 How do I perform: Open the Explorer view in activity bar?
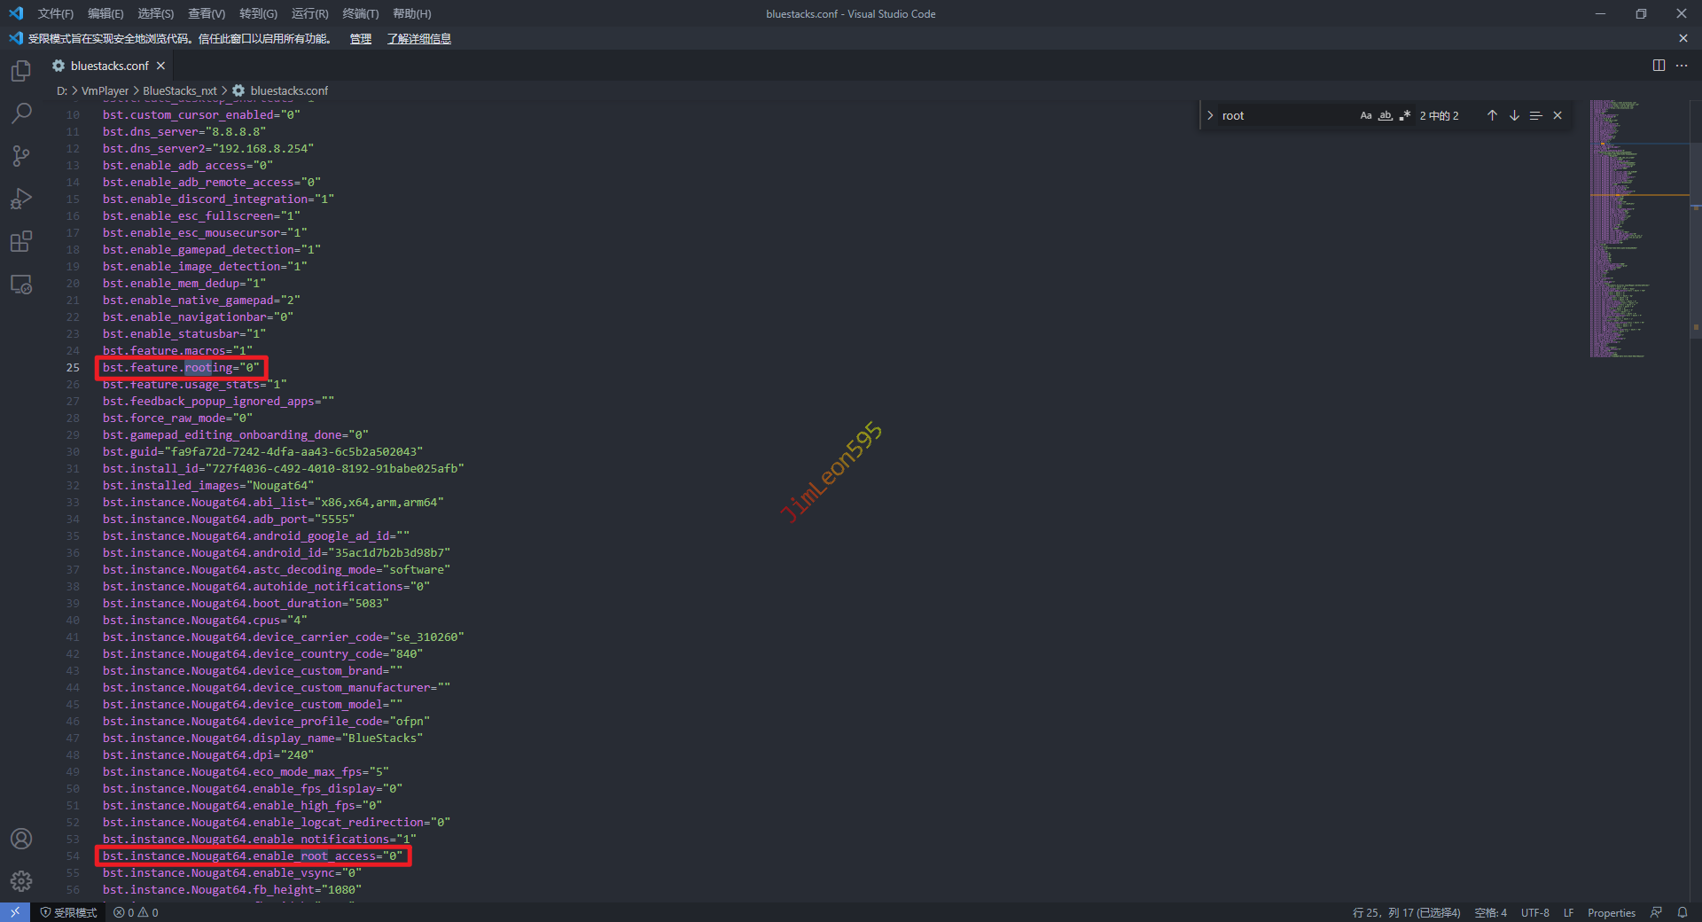click(x=21, y=71)
